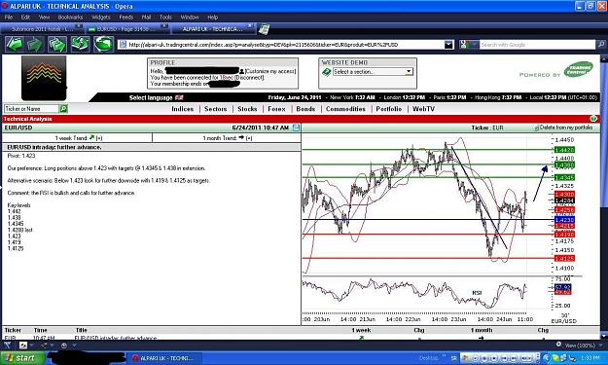Image resolution: width=608 pixels, height=365 pixels.
Task: Click the 'Pivot: 1.423' text
Action: pyautogui.click(x=21, y=156)
